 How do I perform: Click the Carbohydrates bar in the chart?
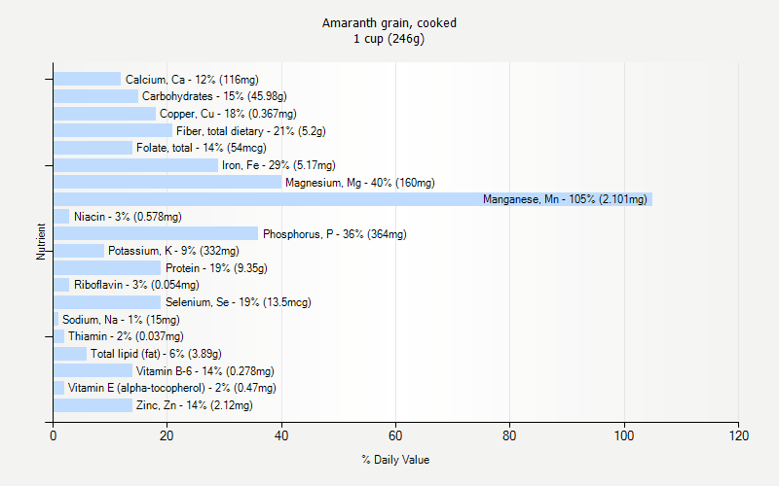95,96
